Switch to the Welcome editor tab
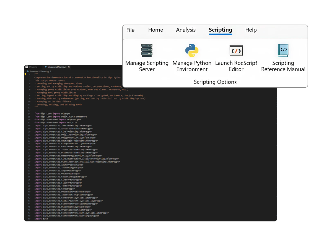Image resolution: width=332 pixels, height=246 pixels. (x=33, y=67)
